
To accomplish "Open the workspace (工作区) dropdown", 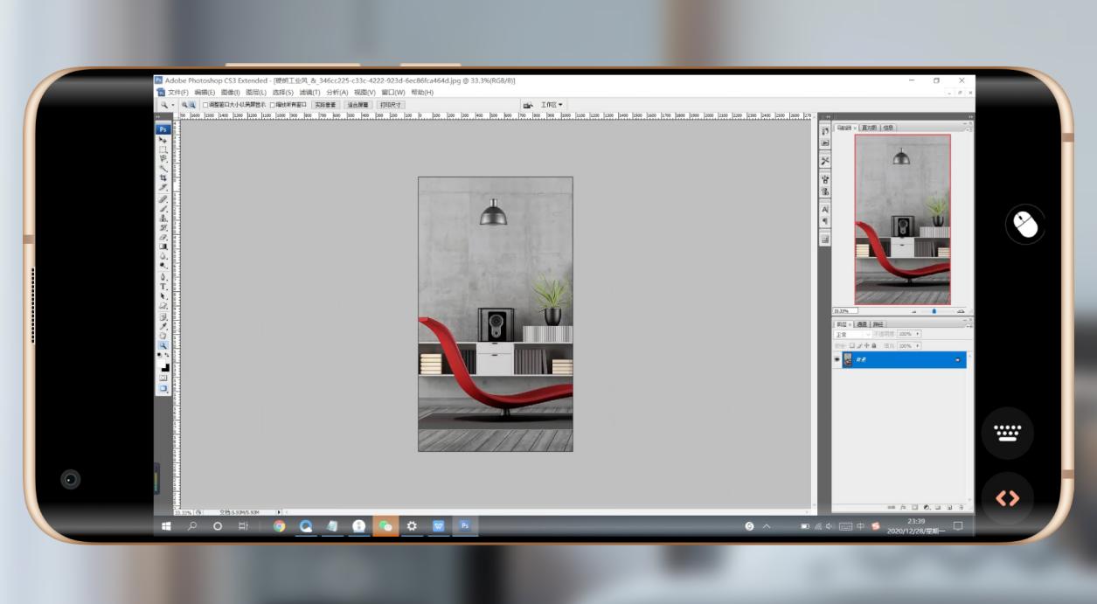I will (x=552, y=105).
